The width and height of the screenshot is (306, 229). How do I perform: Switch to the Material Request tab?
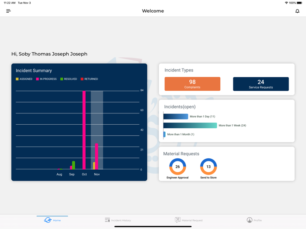[192, 220]
